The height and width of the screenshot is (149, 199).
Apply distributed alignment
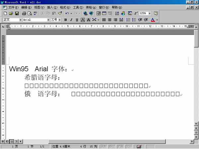coord(121,20)
